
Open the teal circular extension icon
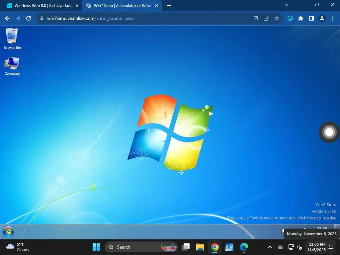(290, 19)
